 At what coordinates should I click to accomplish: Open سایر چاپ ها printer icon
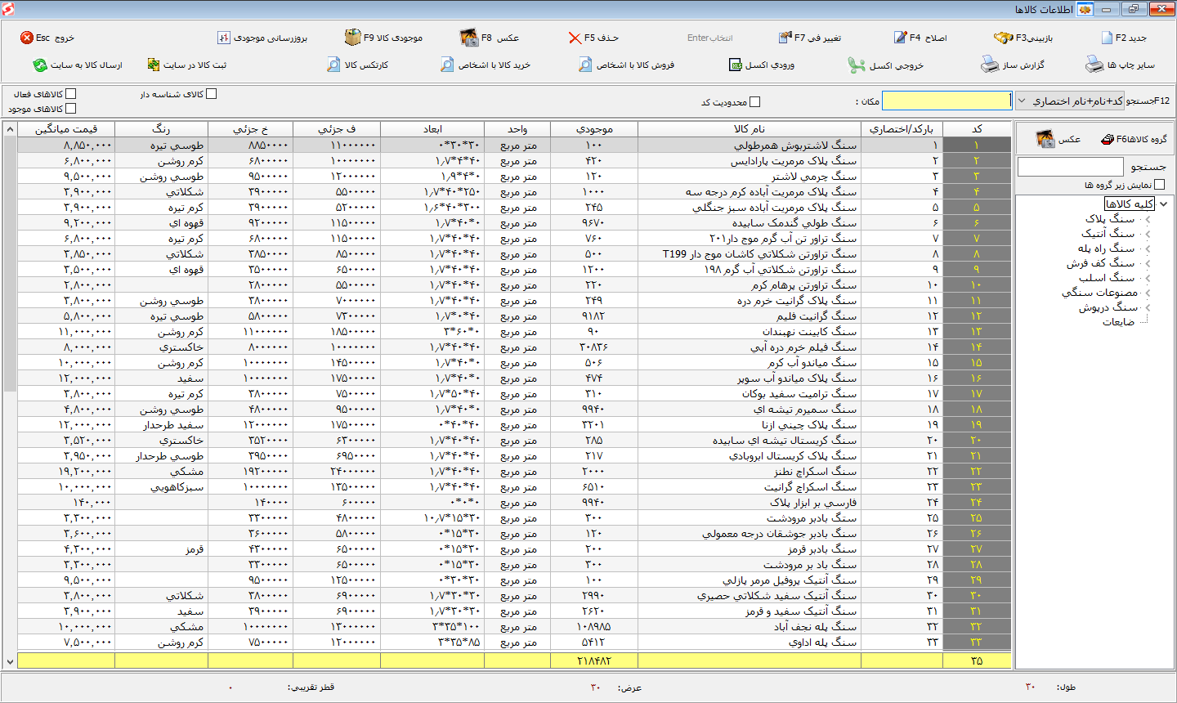pos(1094,64)
